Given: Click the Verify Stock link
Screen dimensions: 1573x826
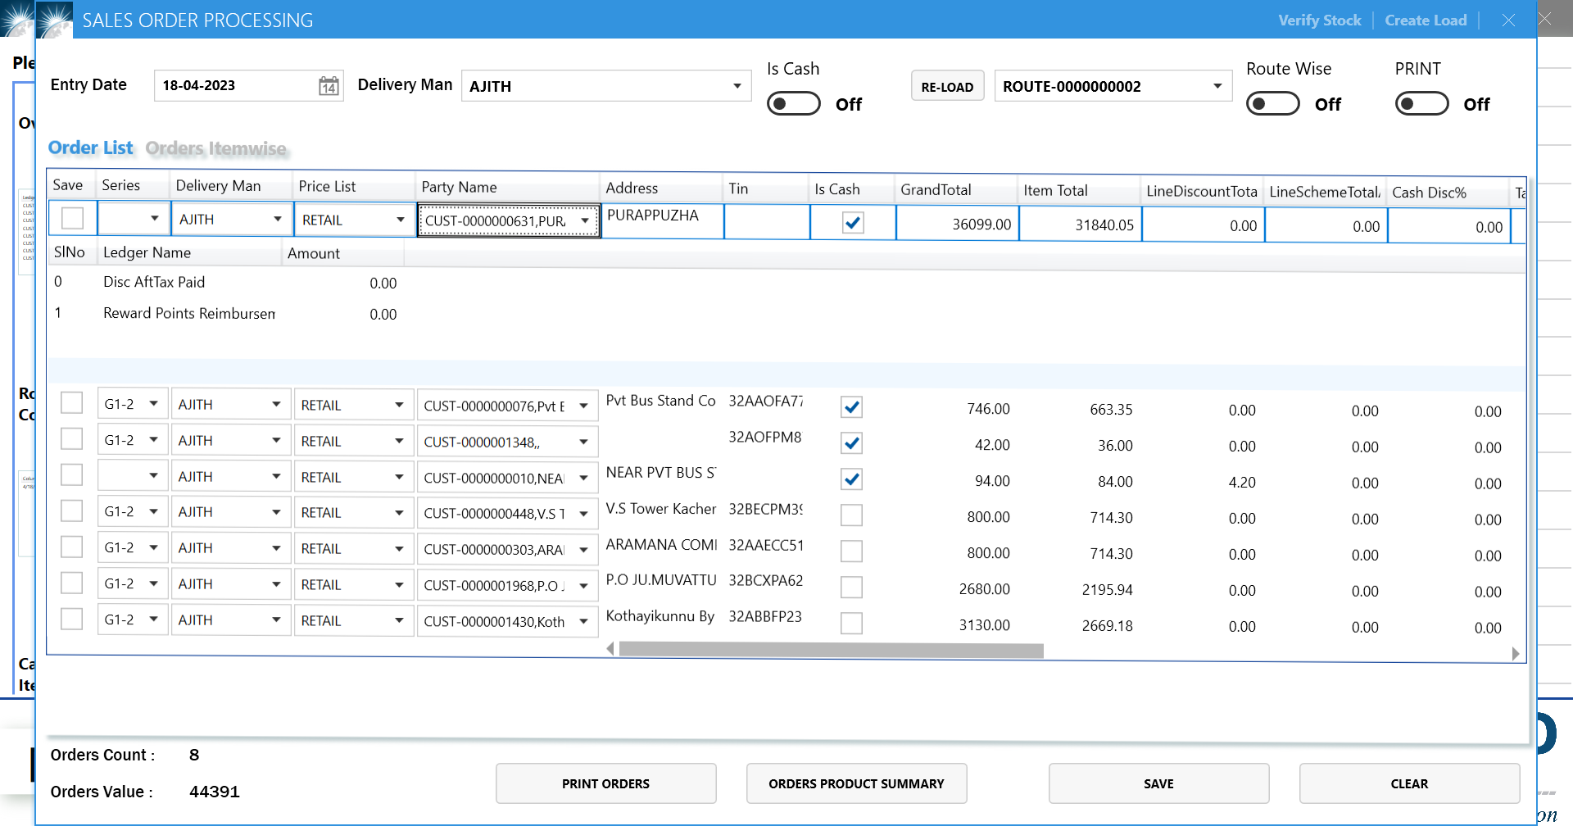Looking at the screenshot, I should (1319, 20).
